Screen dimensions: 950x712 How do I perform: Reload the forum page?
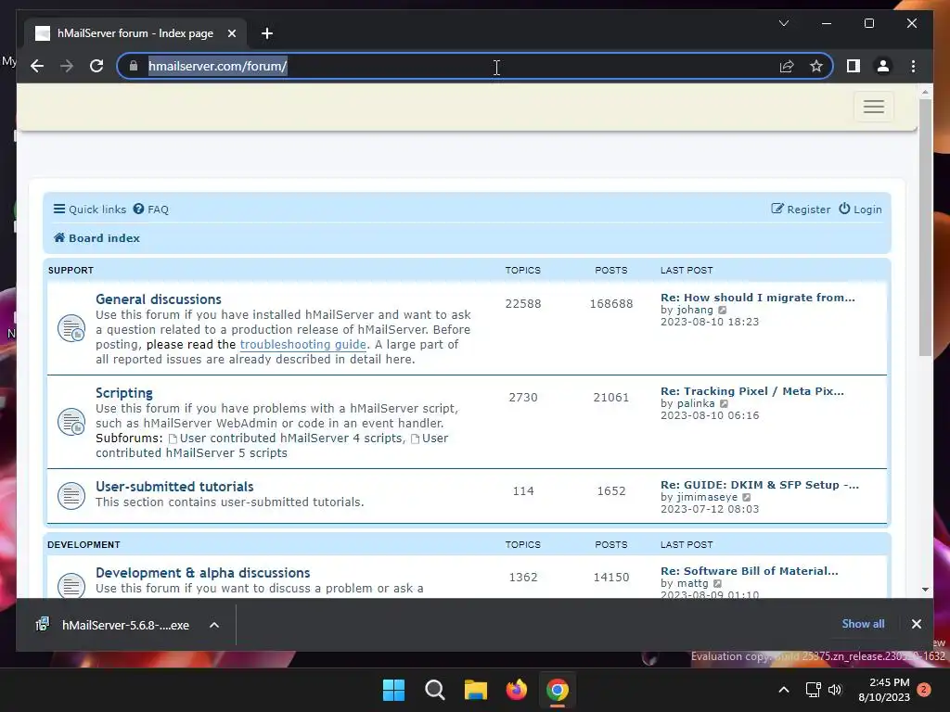[96, 66]
